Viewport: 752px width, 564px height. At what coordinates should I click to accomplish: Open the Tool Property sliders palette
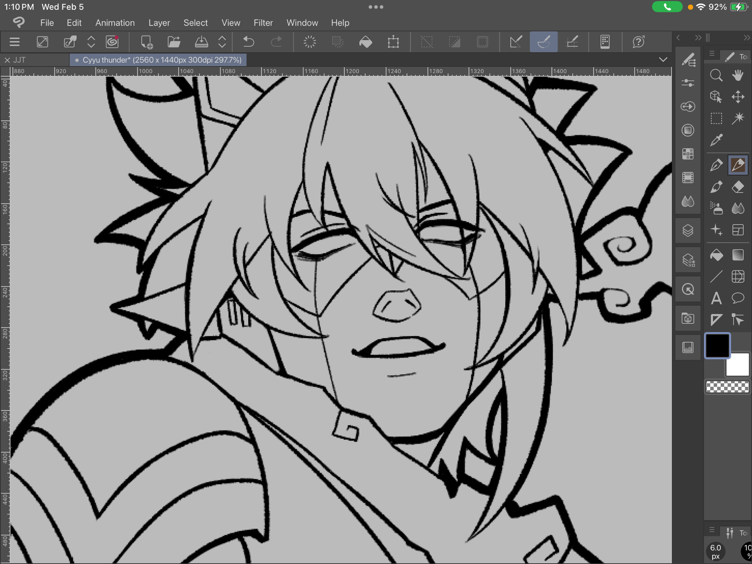688,83
